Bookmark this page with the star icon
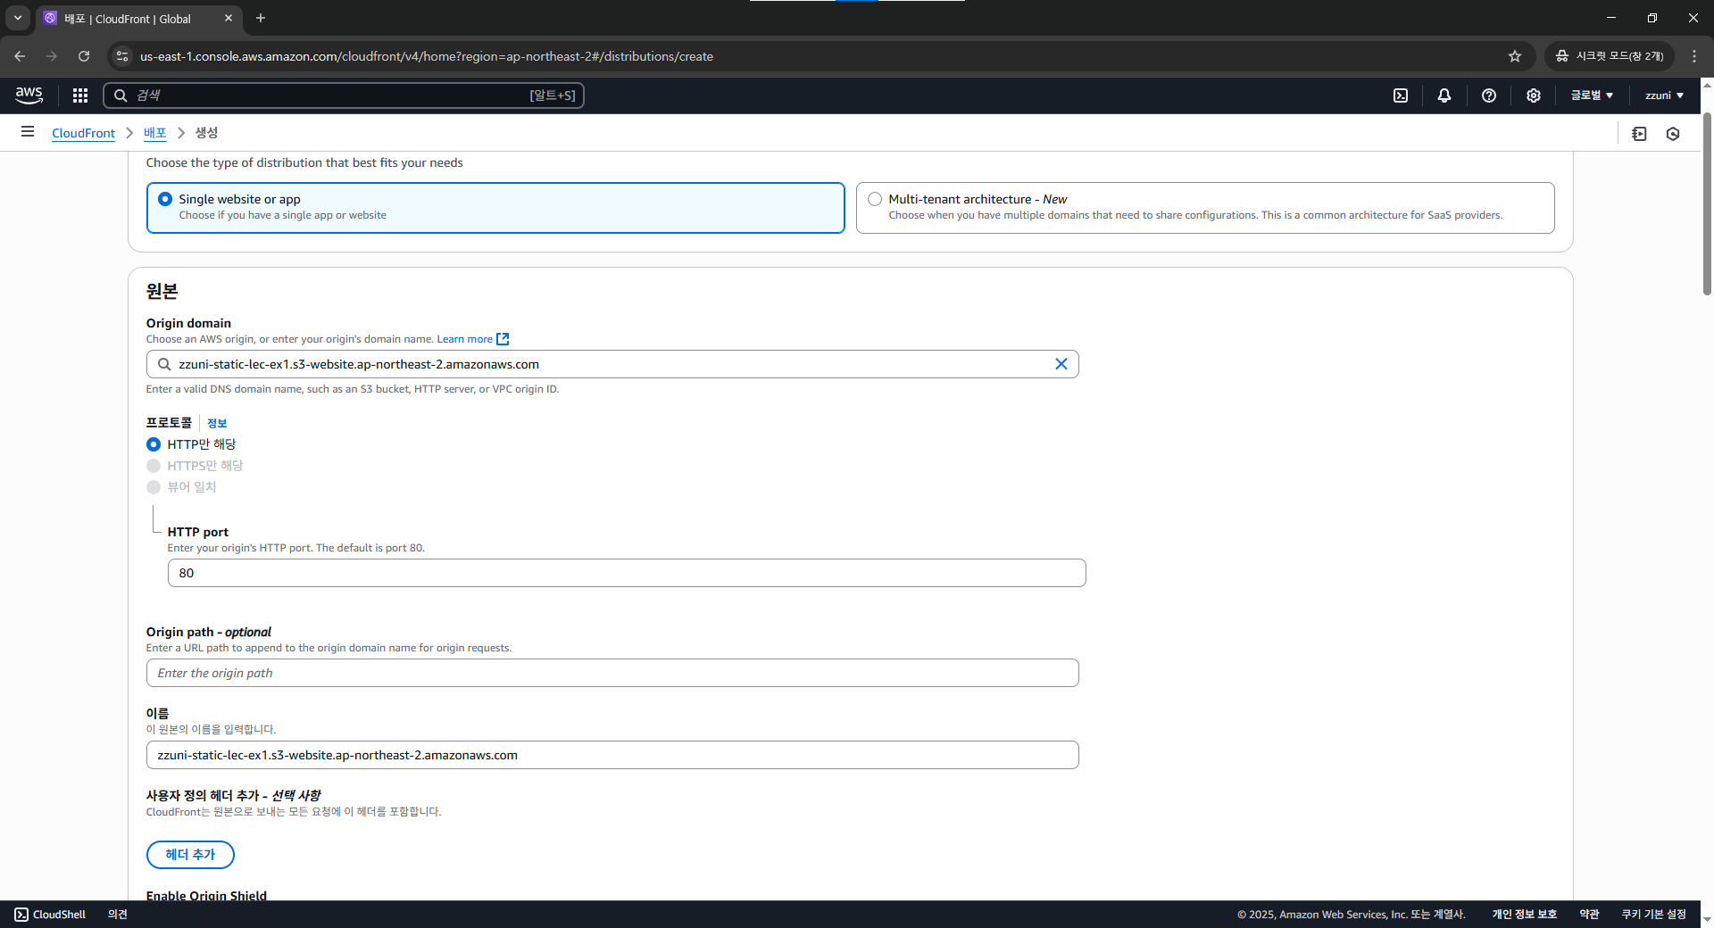Viewport: 1714px width, 928px height. click(1515, 56)
